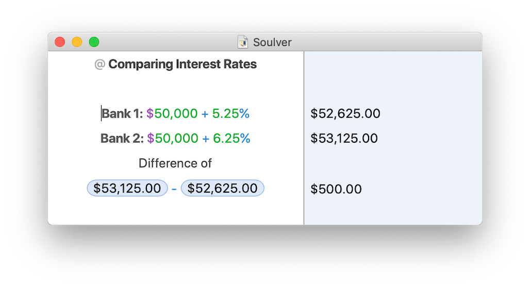Screen dimensions: 530x288
Task: Zoom the window using the green button
Action: coord(94,42)
